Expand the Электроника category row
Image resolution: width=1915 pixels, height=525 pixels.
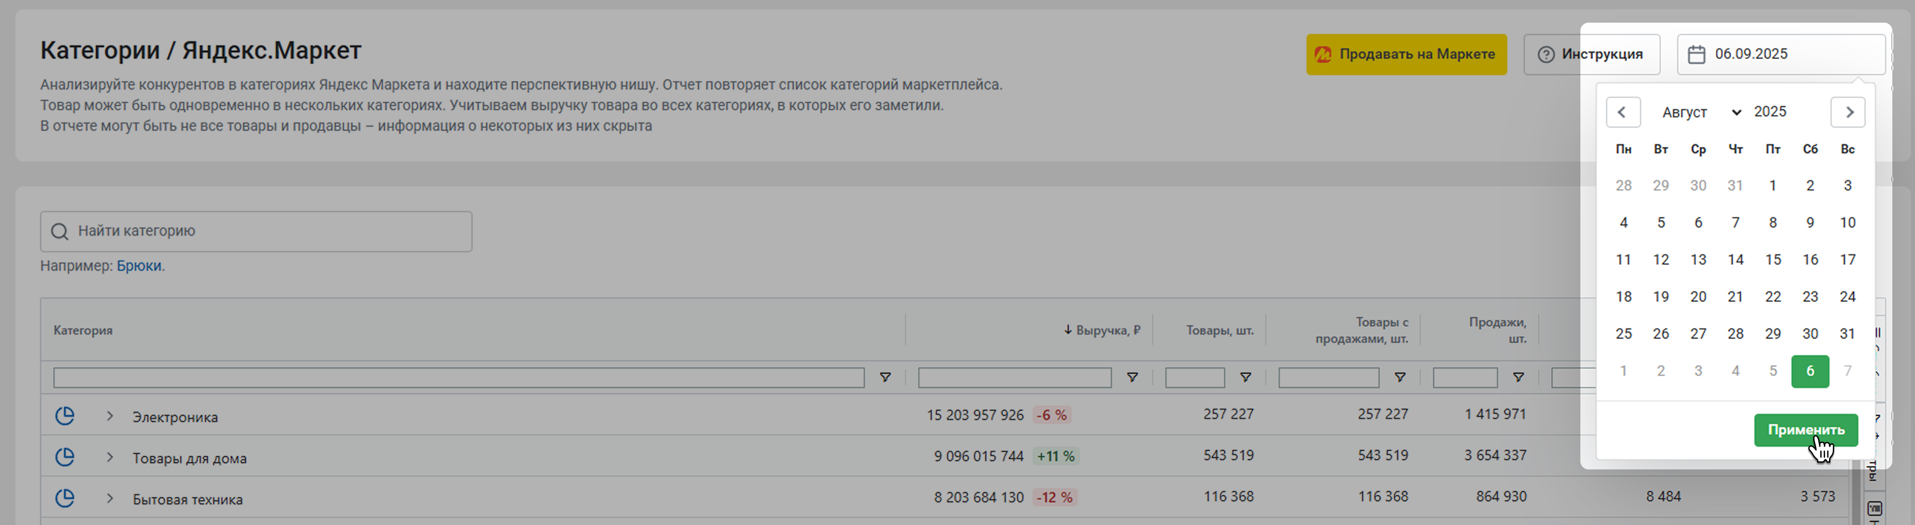[110, 416]
